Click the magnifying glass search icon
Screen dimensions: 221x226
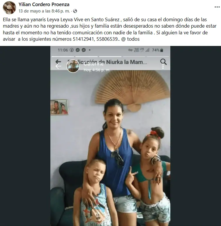[163, 62]
